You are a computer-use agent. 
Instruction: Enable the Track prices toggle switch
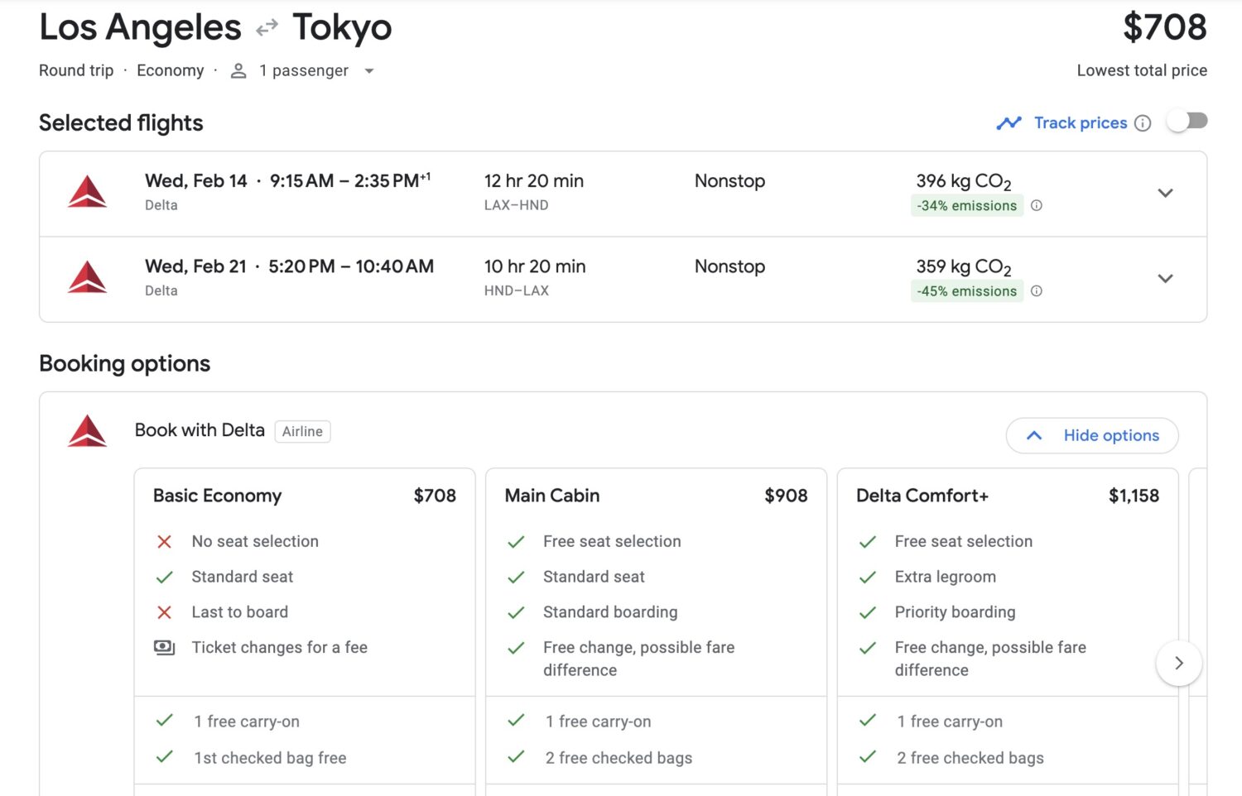(1187, 120)
